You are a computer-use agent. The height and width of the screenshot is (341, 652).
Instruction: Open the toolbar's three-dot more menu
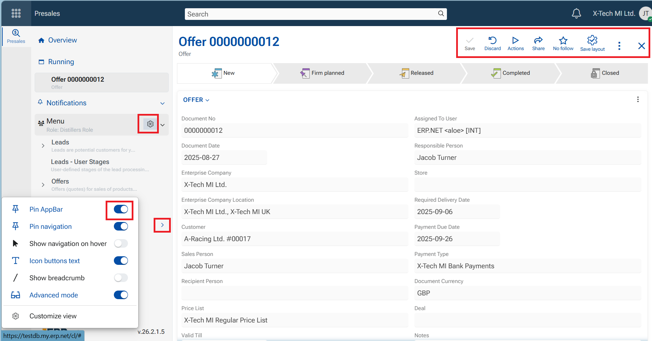[x=619, y=46]
